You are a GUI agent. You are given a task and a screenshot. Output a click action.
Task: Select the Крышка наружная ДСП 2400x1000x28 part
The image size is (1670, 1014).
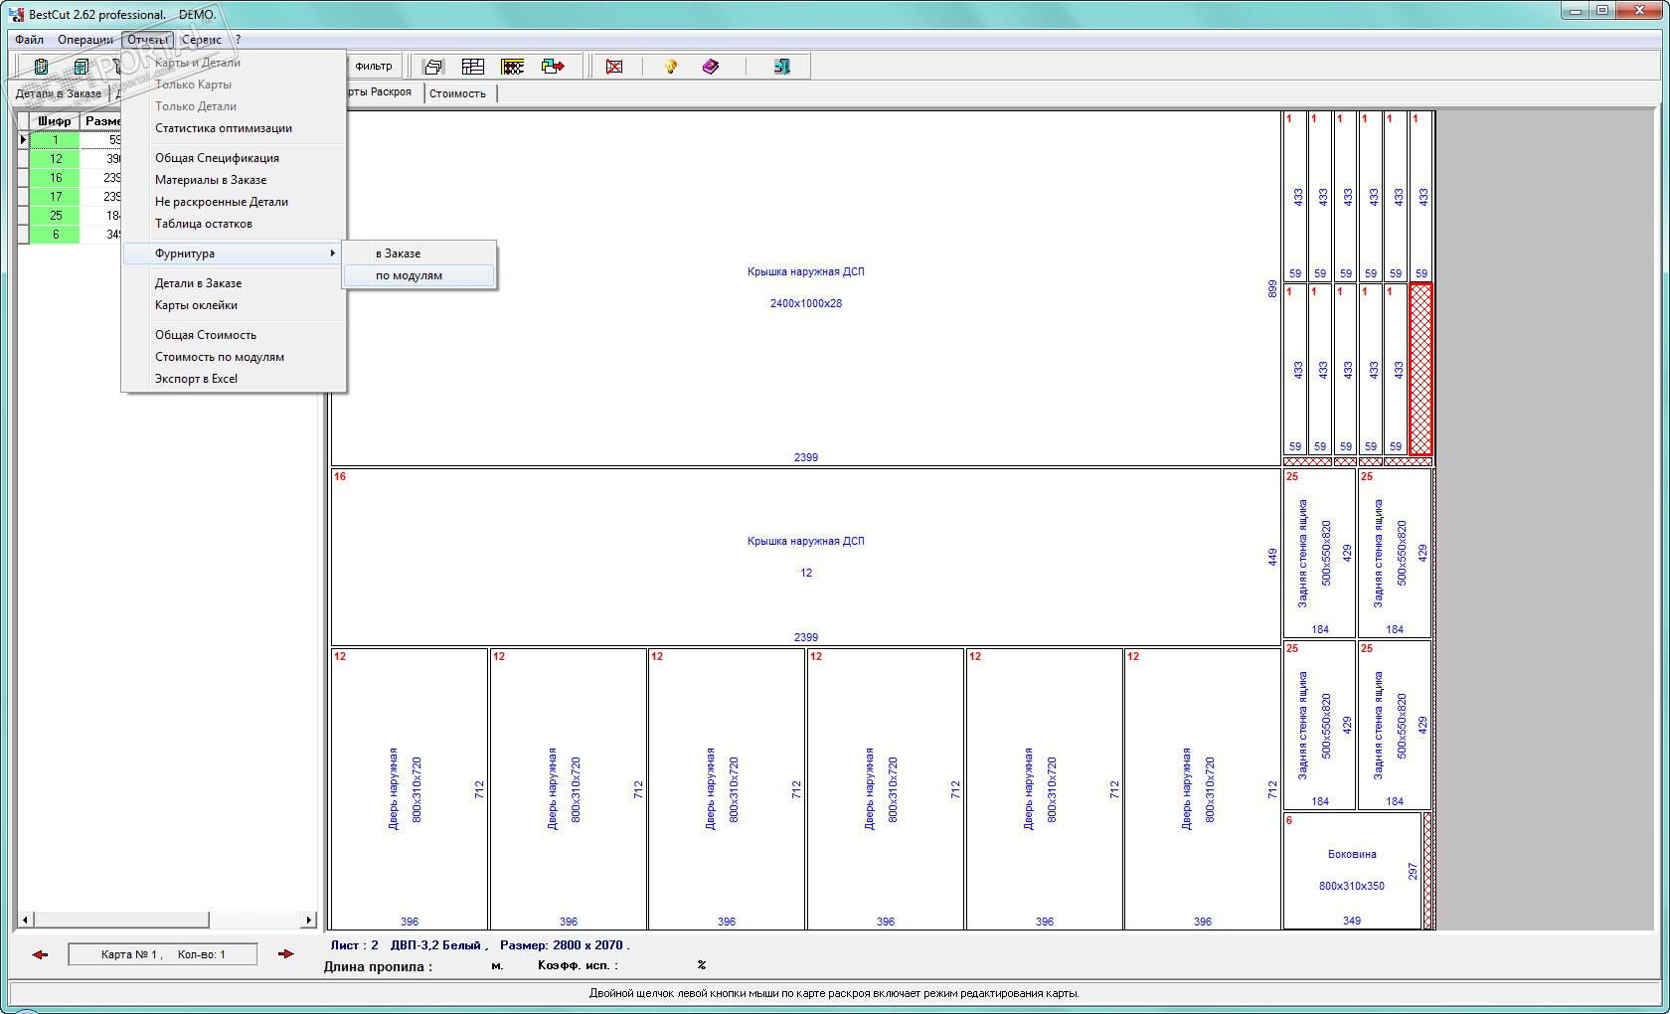[x=806, y=287]
